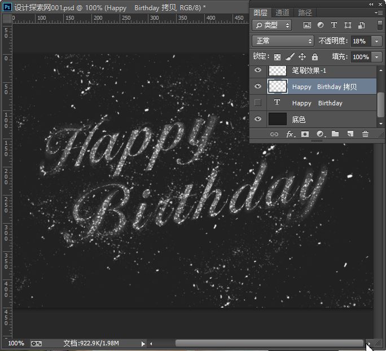Viewport: 386px width, 351px height.
Task: Click the text layer filter icon
Action: pyautogui.click(x=334, y=25)
